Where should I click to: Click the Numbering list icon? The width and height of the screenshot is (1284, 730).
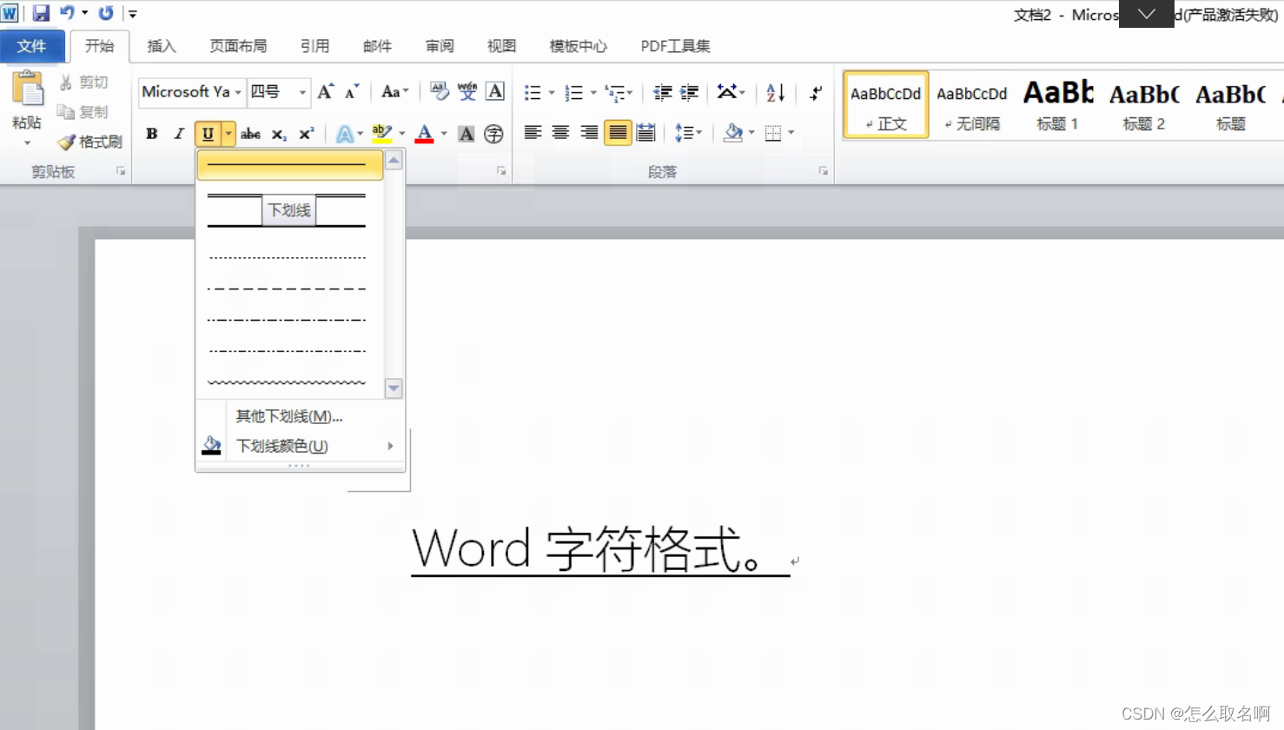tap(574, 92)
